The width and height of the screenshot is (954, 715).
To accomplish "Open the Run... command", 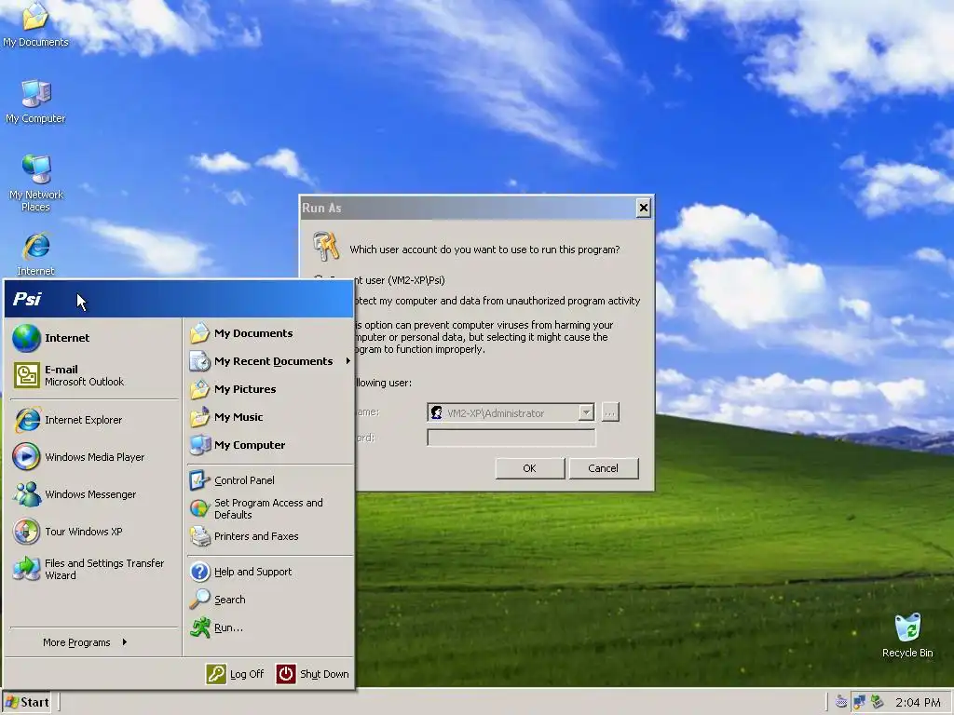I will [270, 627].
